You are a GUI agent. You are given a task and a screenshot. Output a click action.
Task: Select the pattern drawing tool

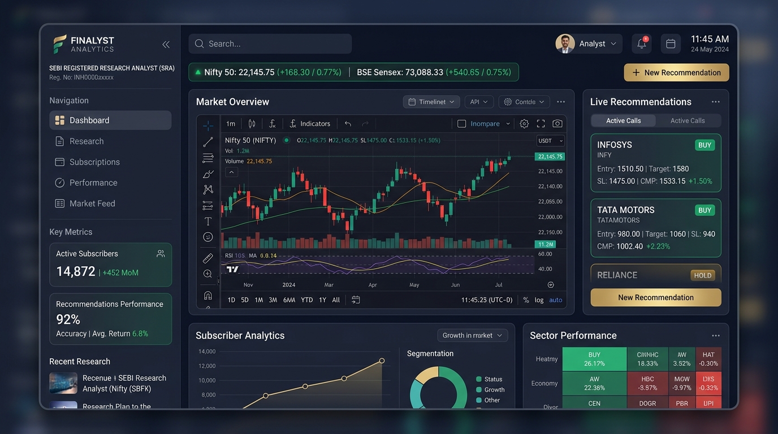pos(208,189)
